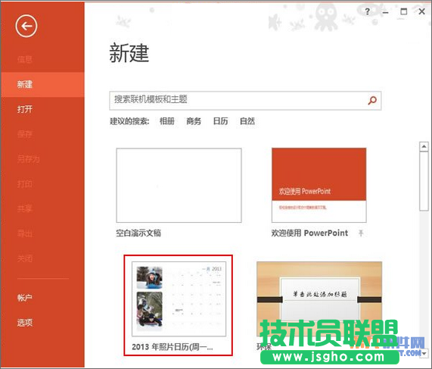Pin the 欢迎使用 PowerPoint template

click(361, 233)
